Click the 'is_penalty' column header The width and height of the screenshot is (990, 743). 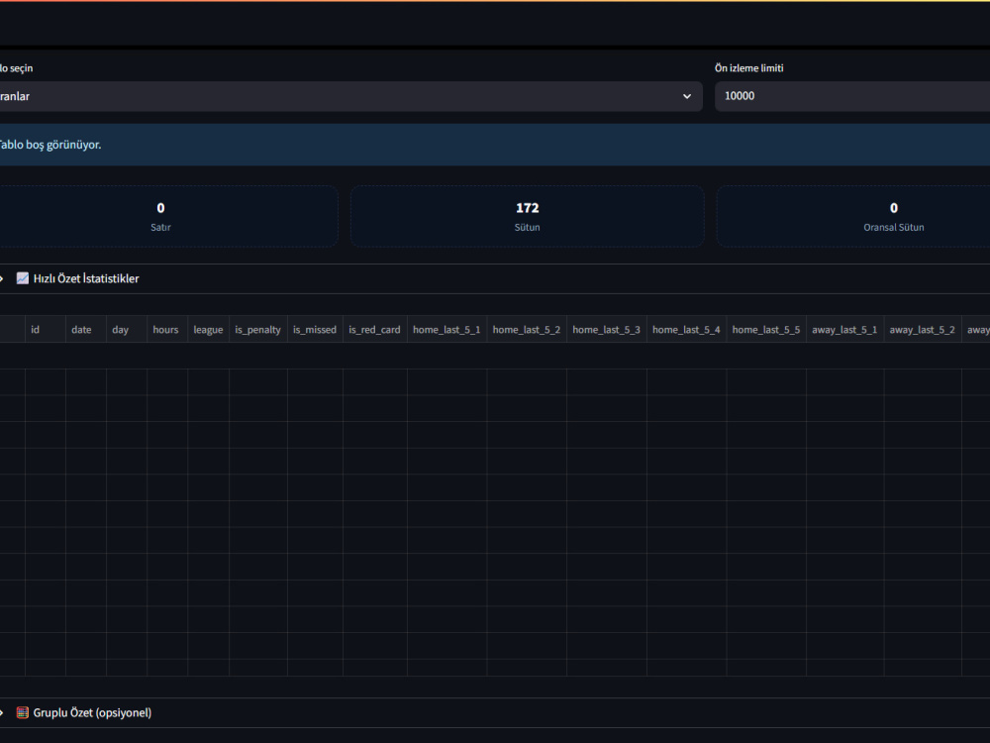[x=258, y=329]
